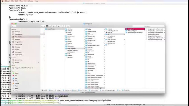Select highlighted GoogleSdk folder
The height and width of the screenshot is (106, 189).
click(135, 29)
